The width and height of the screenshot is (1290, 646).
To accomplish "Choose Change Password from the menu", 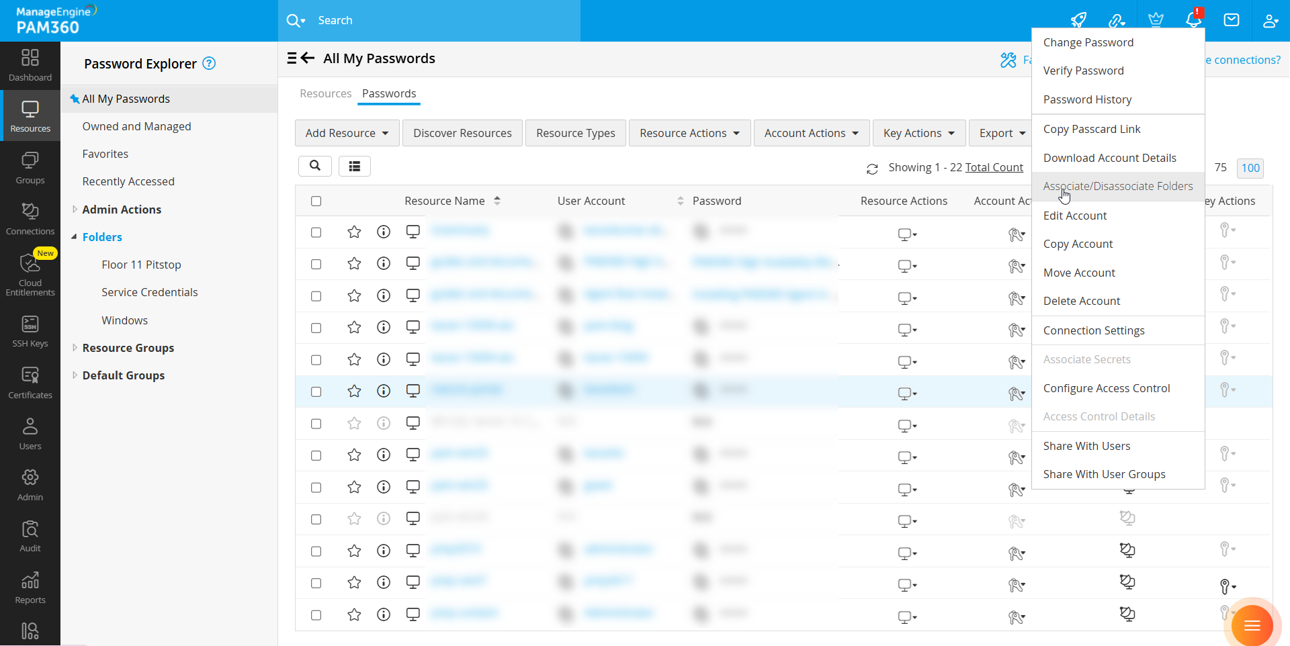I will (x=1118, y=42).
